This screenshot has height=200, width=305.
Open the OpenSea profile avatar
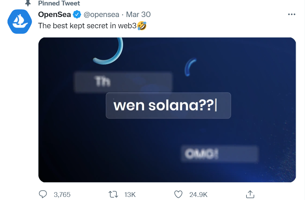tap(20, 21)
